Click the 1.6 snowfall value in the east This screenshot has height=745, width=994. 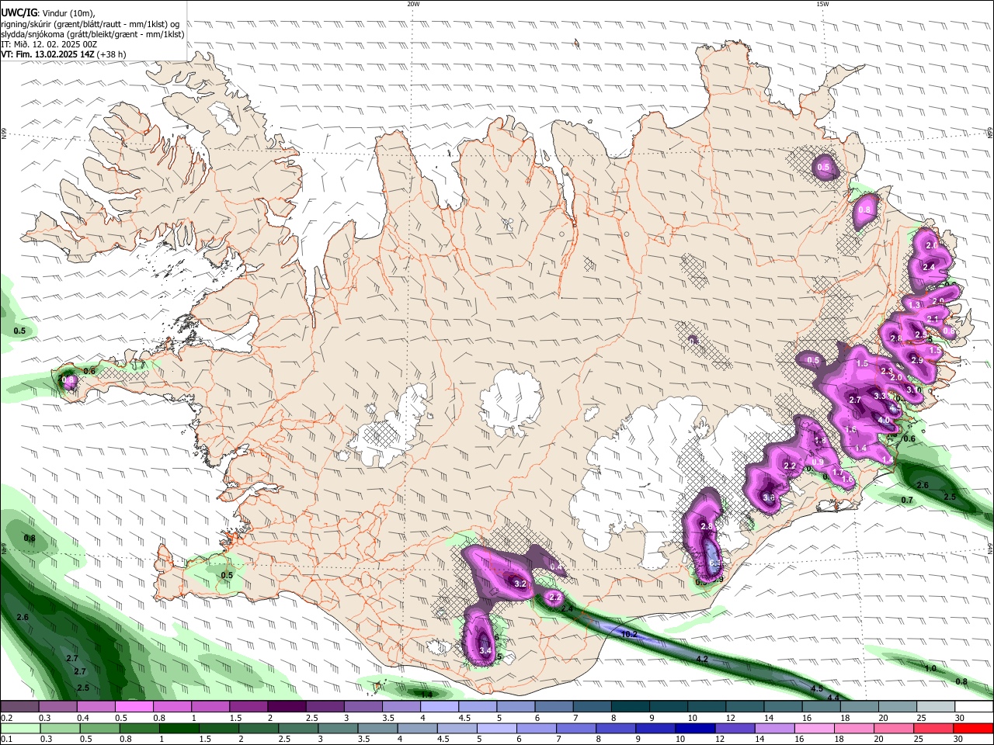[x=851, y=430]
